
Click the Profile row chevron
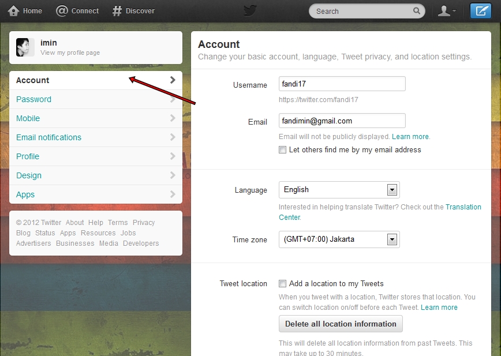173,156
